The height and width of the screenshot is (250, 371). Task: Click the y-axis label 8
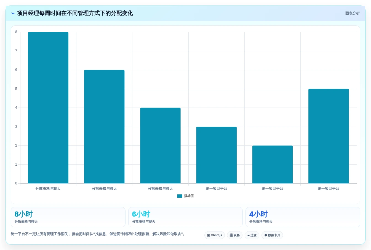(16, 32)
